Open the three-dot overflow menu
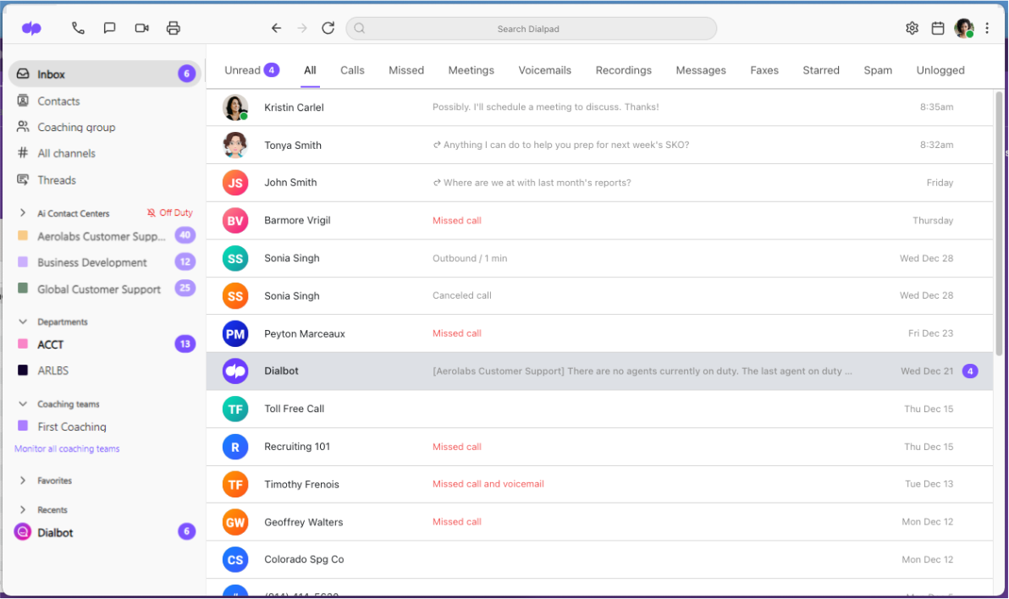Screen dimensions: 1009x599 [x=987, y=27]
